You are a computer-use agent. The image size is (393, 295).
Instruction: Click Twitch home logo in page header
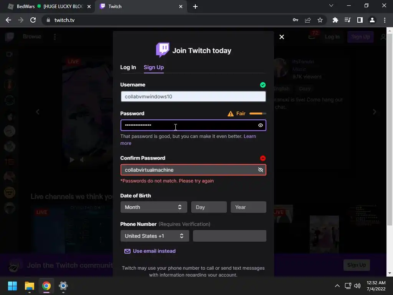[10, 37]
